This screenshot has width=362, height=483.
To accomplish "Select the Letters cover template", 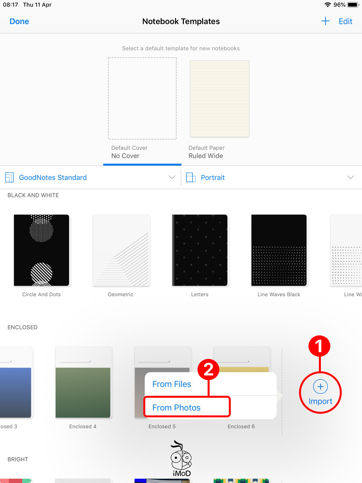I will pyautogui.click(x=200, y=250).
